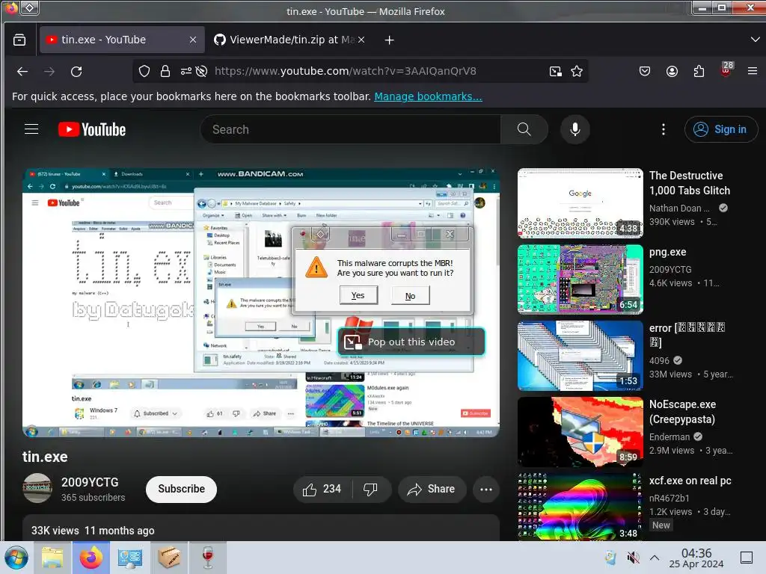Show site security padlock info

(x=165, y=71)
